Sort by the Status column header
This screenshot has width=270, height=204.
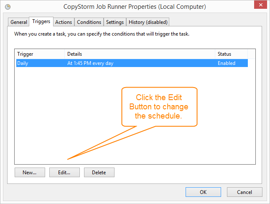pos(231,54)
